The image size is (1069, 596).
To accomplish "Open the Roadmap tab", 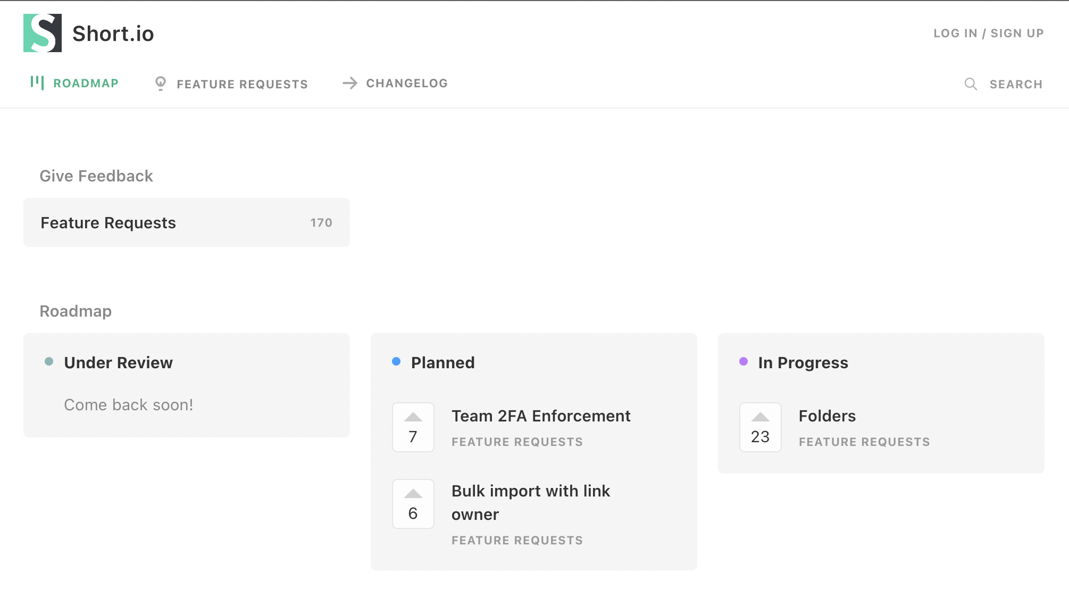I will click(x=86, y=84).
